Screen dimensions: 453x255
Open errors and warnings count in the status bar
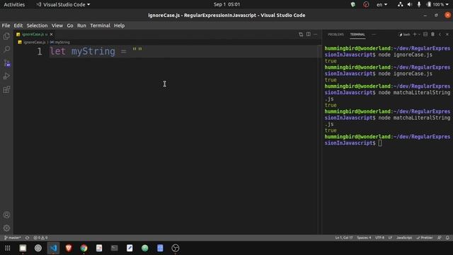point(40,238)
